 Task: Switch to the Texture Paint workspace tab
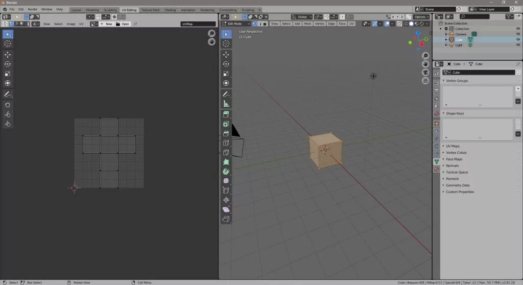(151, 10)
